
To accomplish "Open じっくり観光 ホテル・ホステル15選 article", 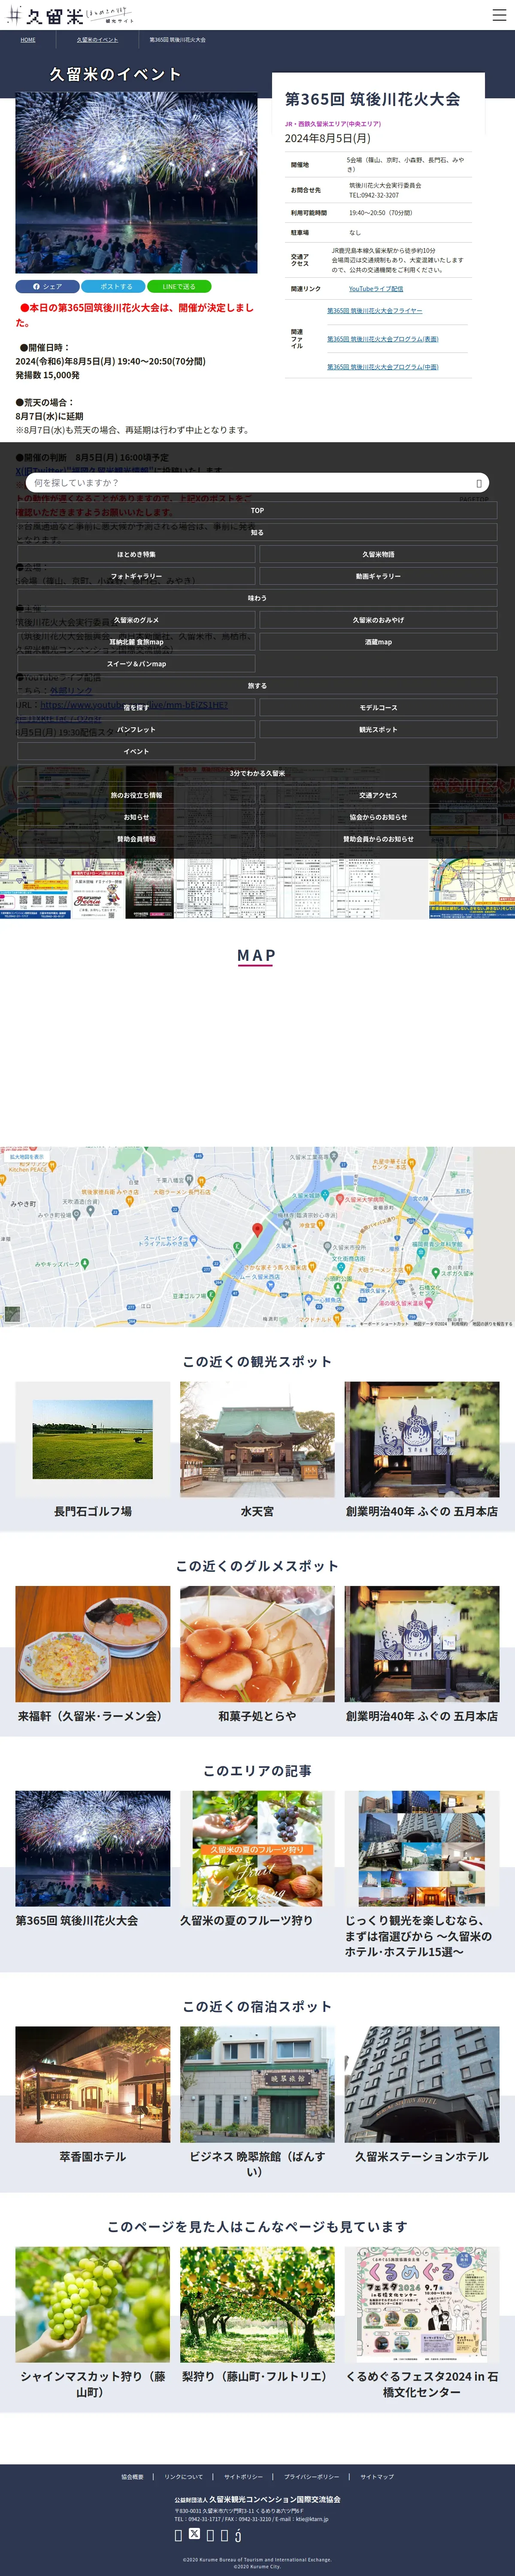I will (422, 1875).
